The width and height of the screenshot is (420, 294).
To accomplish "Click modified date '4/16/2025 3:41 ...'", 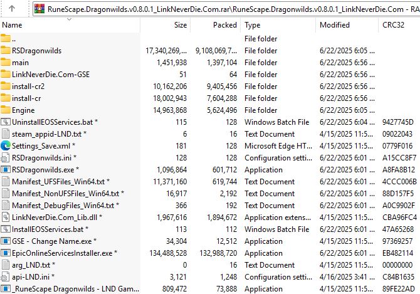I will 347,277.
